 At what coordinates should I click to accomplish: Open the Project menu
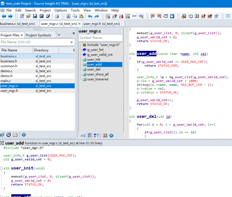click(45, 10)
